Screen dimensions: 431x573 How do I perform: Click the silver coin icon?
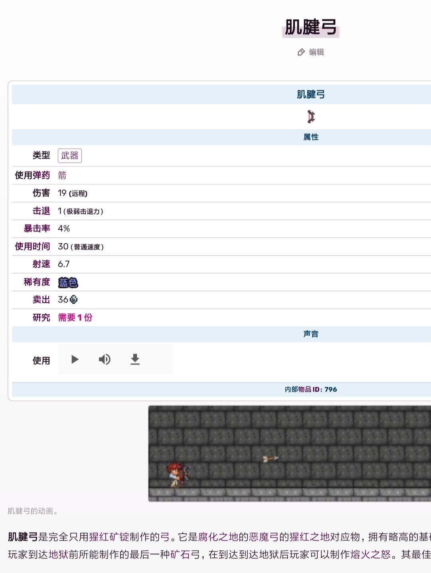tap(74, 300)
